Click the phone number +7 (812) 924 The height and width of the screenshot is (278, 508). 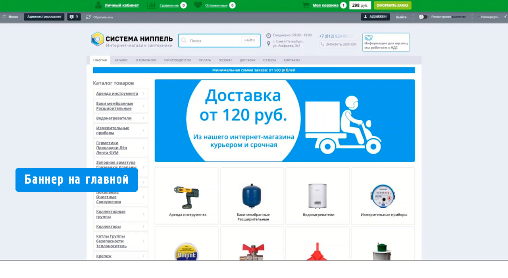click(335, 36)
